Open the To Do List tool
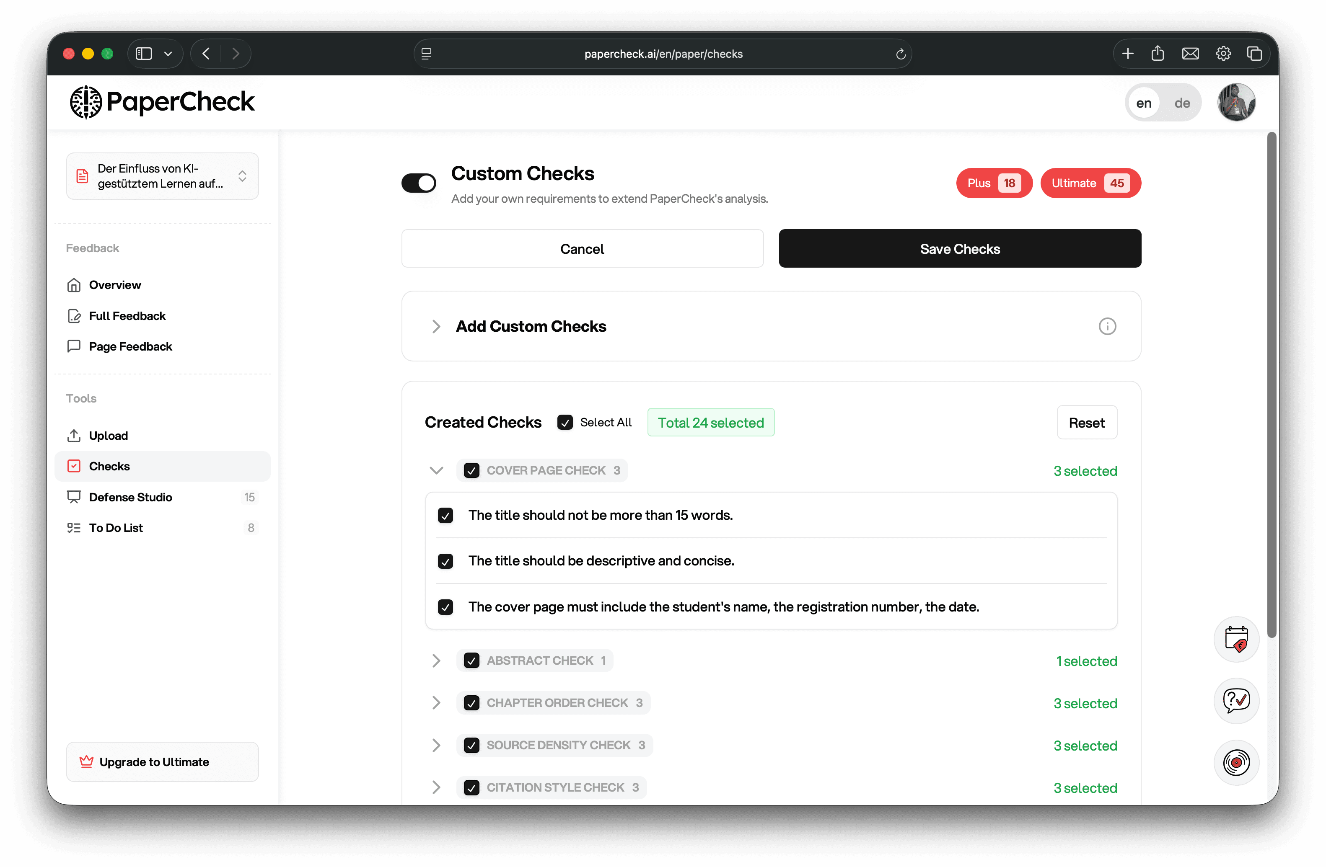Viewport: 1326px width, 867px height. (x=116, y=528)
